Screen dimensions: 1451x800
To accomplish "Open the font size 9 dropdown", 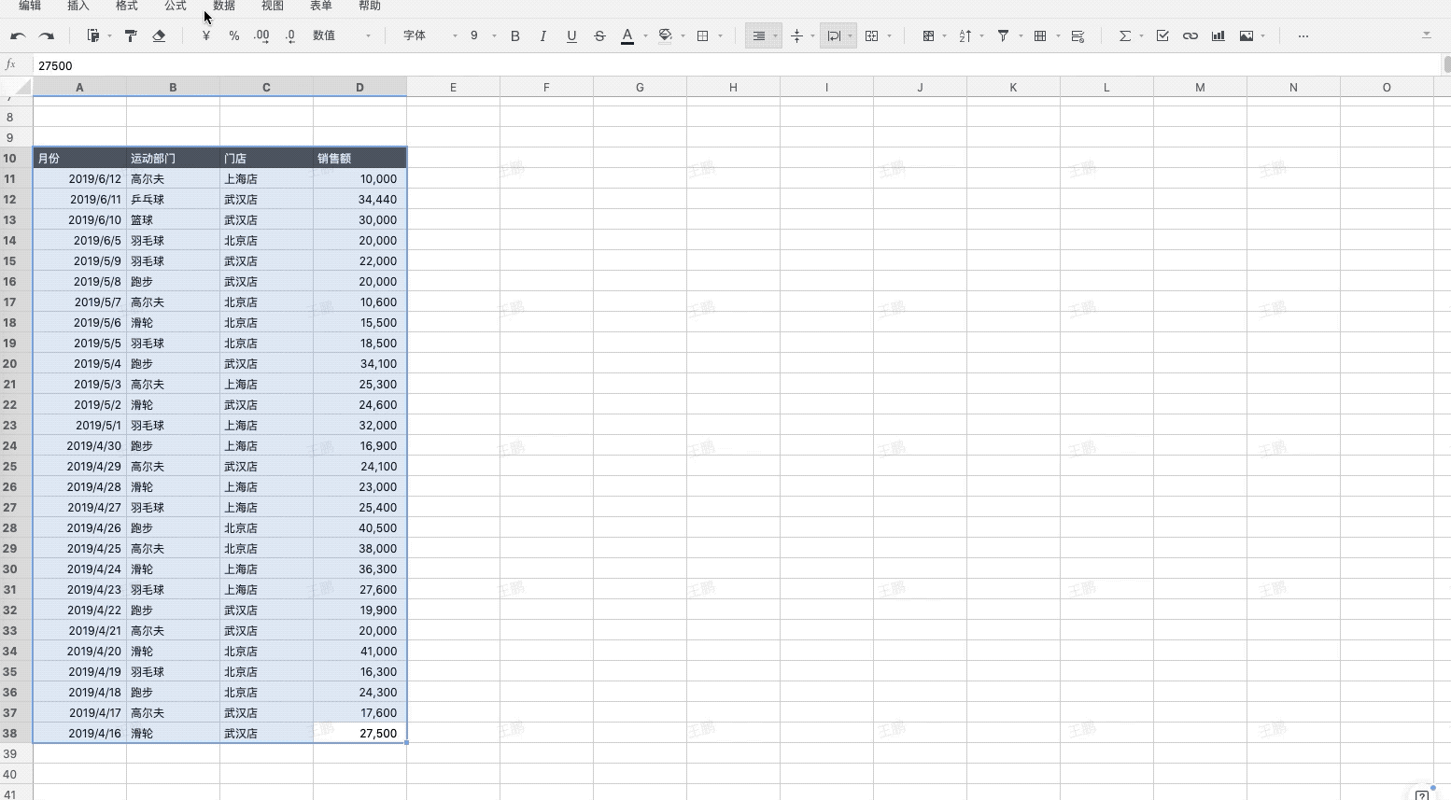I will click(x=483, y=36).
